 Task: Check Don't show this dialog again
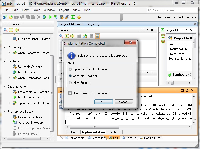click(70, 93)
